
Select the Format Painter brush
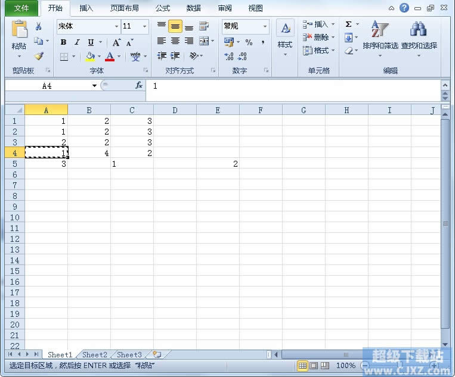[39, 55]
